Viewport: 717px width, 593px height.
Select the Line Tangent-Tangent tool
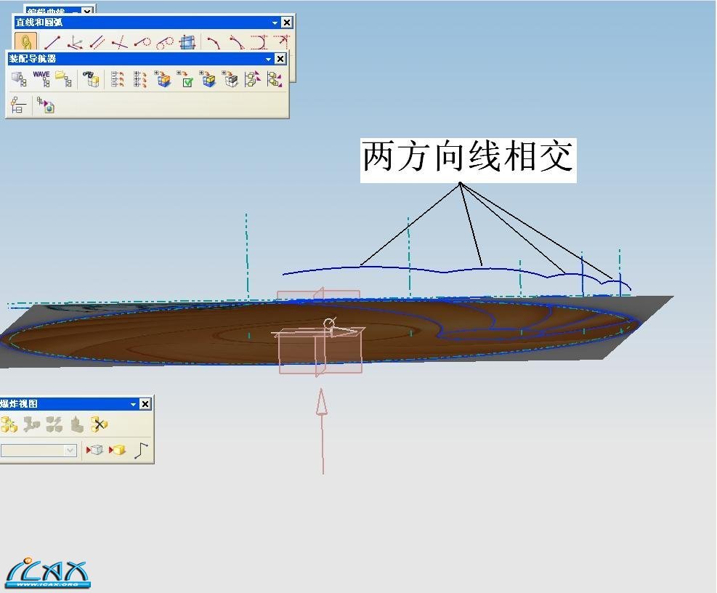(x=165, y=43)
